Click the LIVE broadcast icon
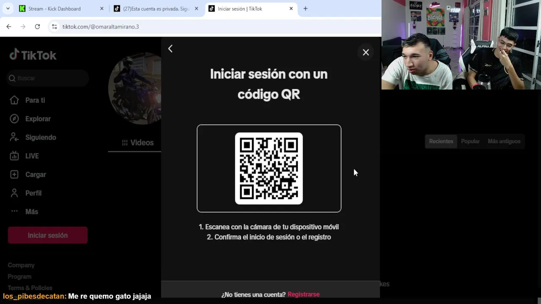Image resolution: width=541 pixels, height=304 pixels. click(x=14, y=156)
